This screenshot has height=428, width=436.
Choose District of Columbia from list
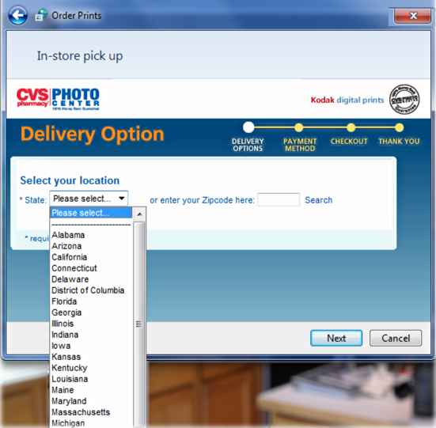point(91,290)
